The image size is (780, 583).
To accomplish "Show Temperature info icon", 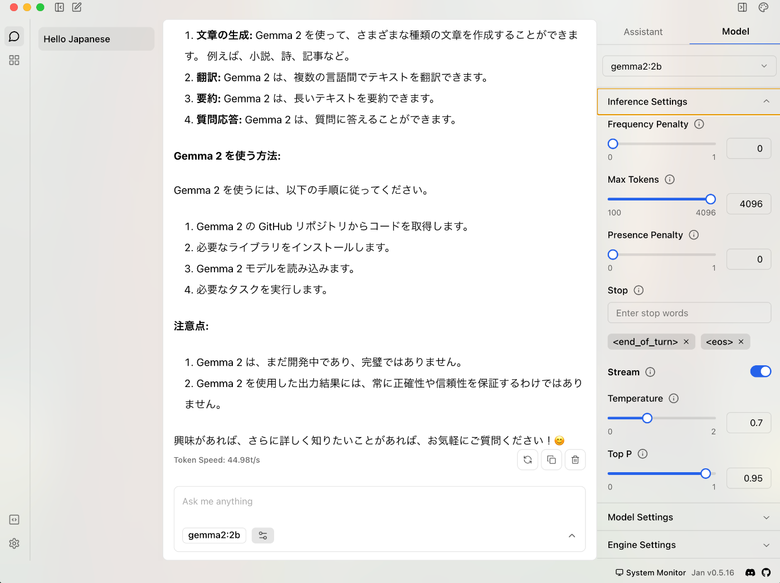I will click(674, 398).
